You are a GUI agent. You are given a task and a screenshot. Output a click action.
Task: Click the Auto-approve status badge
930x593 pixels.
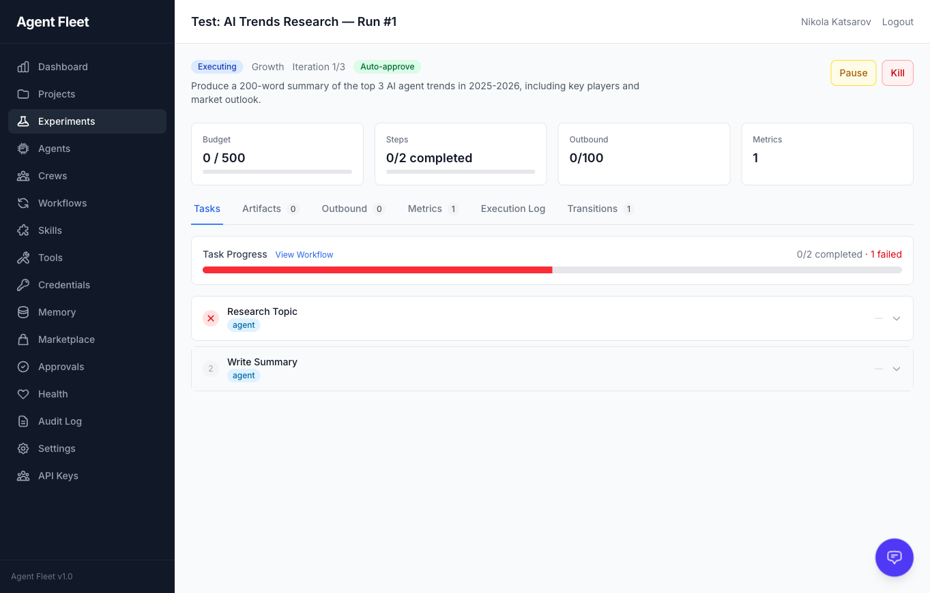[x=388, y=67]
